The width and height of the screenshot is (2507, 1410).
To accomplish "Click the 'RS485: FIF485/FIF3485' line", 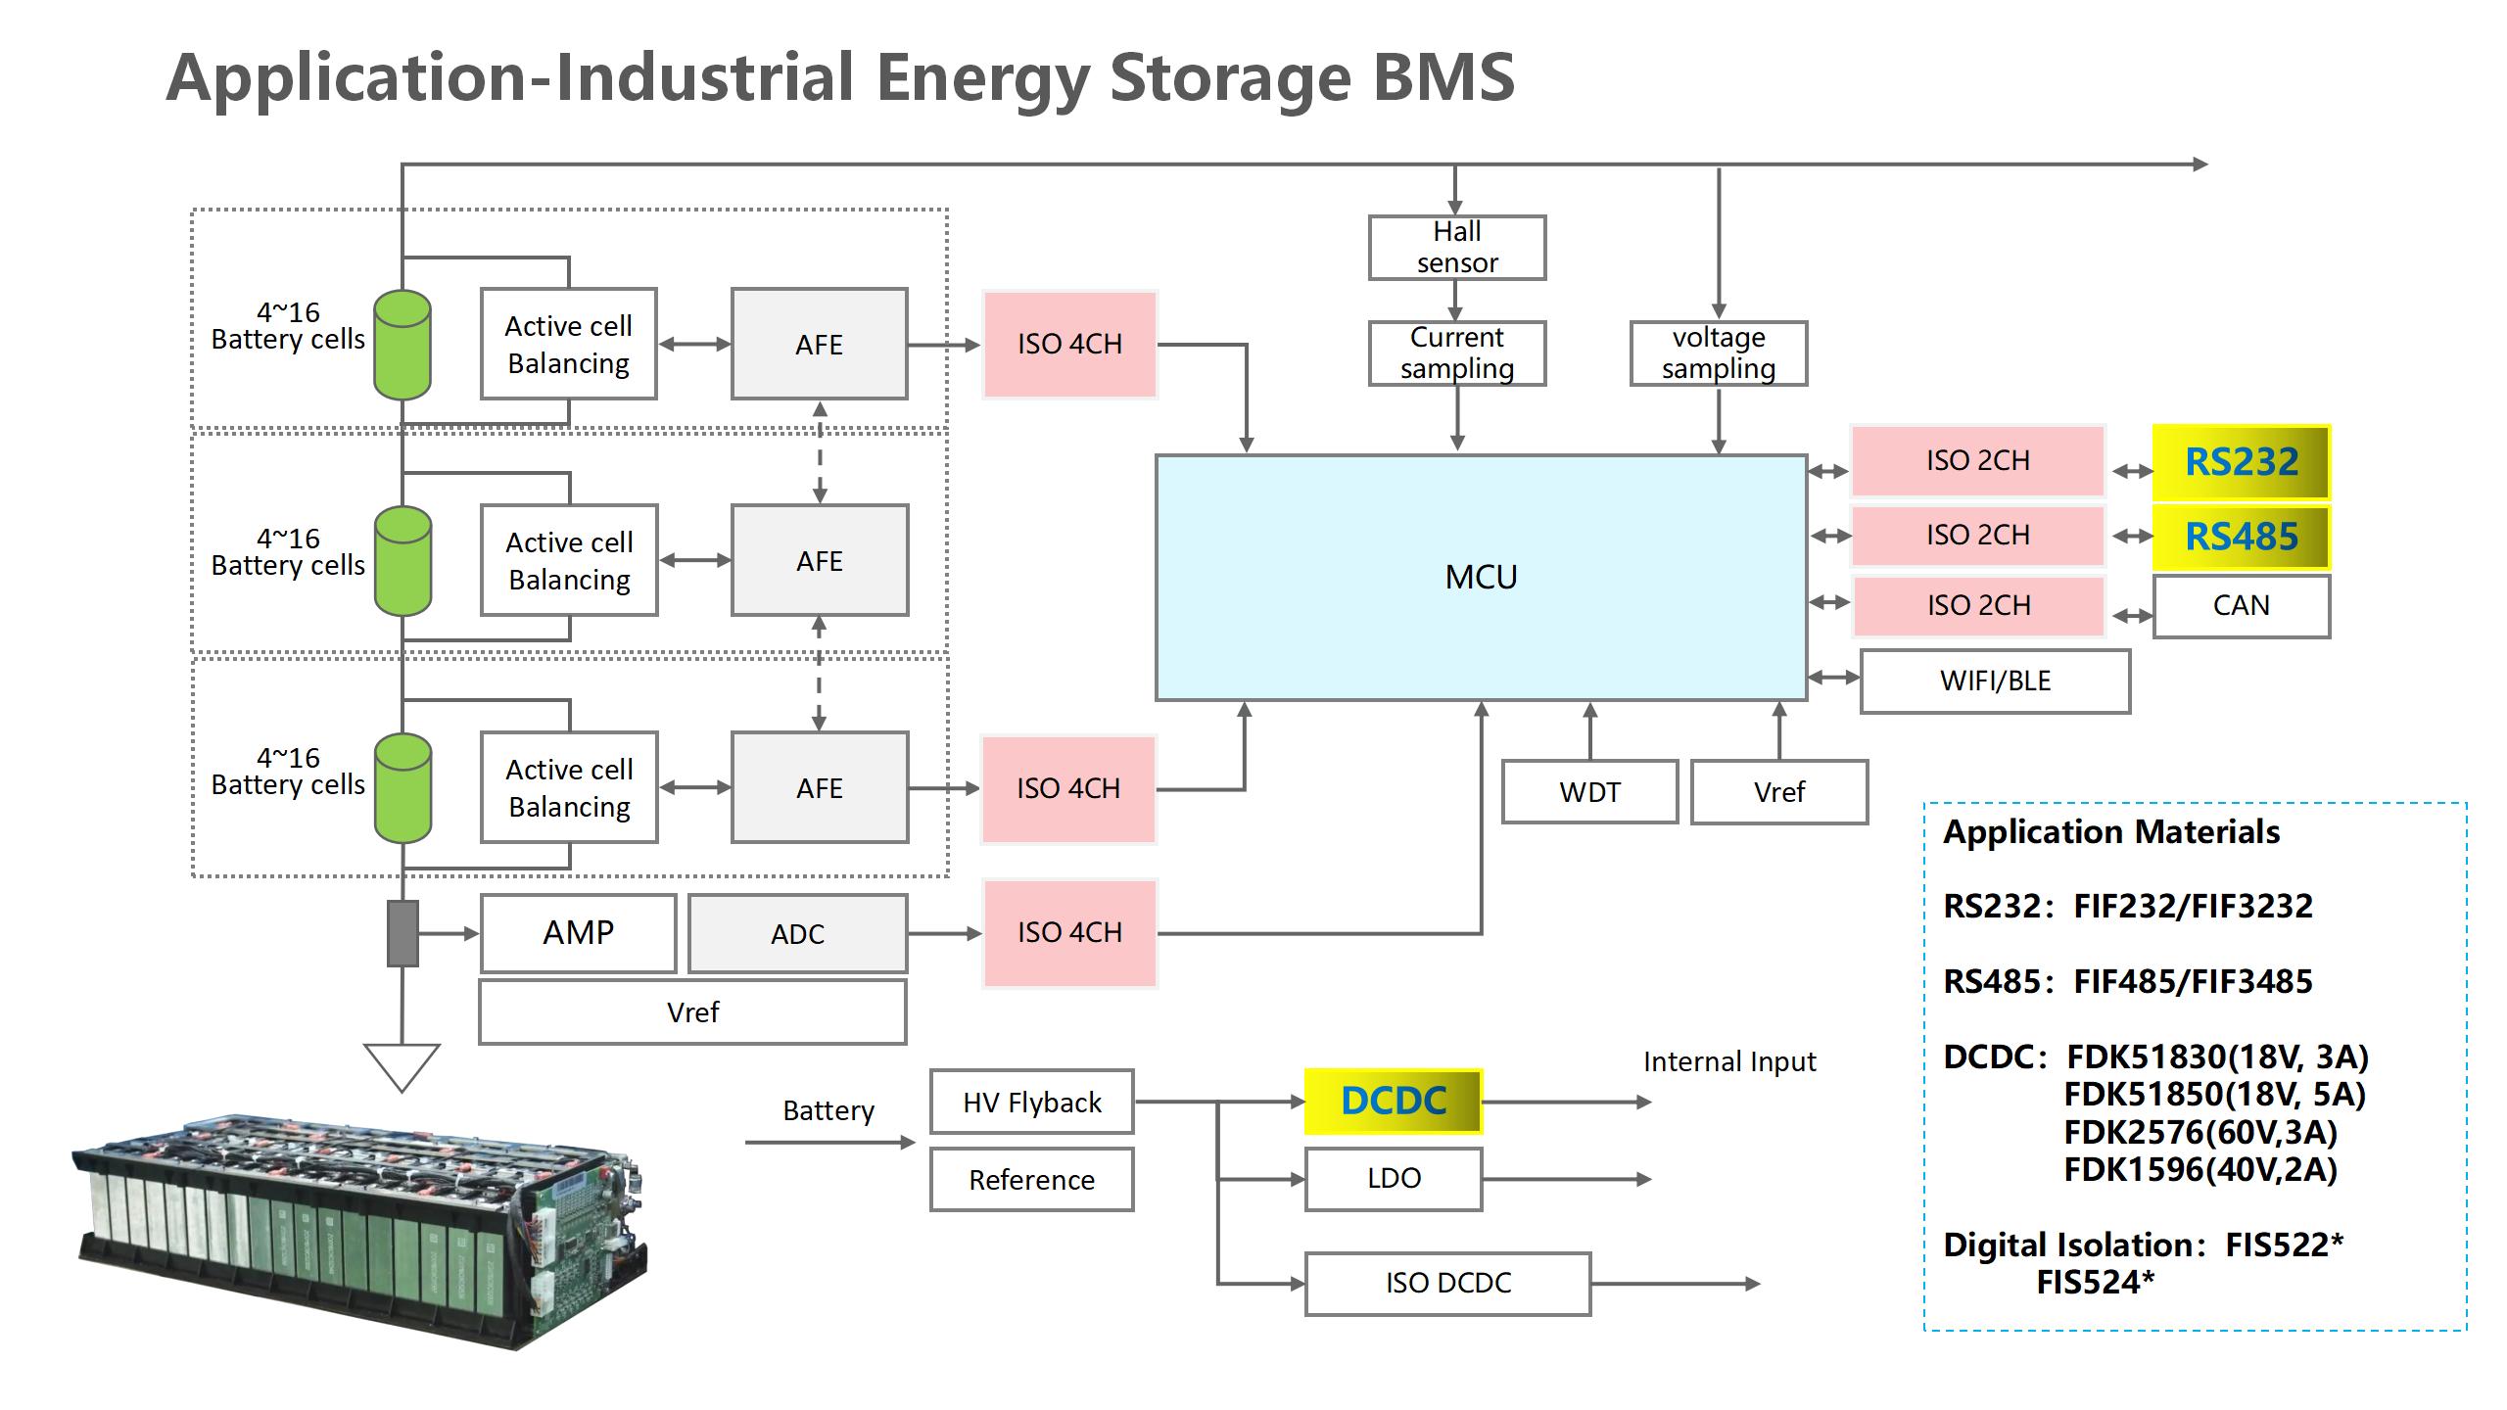I will point(2128,982).
